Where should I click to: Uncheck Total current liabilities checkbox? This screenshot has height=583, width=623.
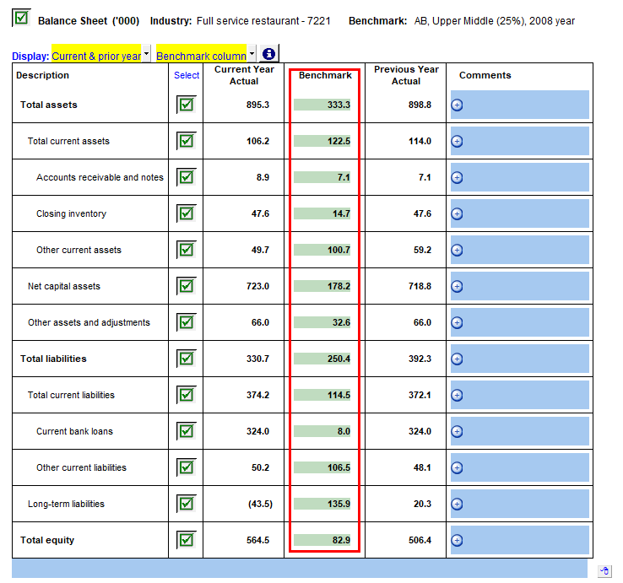pyautogui.click(x=187, y=395)
